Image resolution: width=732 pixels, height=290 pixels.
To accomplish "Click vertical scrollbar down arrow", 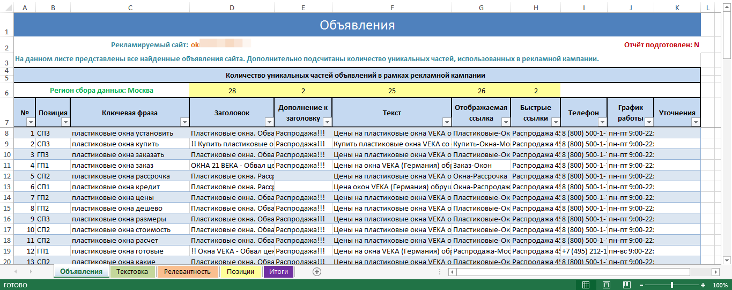I will [x=727, y=260].
